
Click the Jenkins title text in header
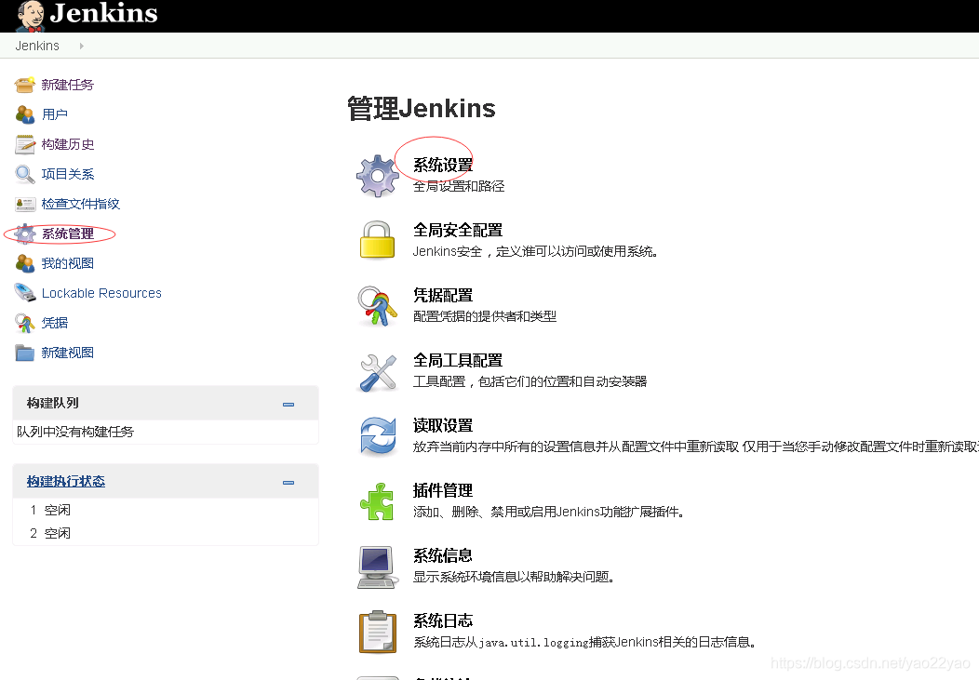(x=103, y=13)
